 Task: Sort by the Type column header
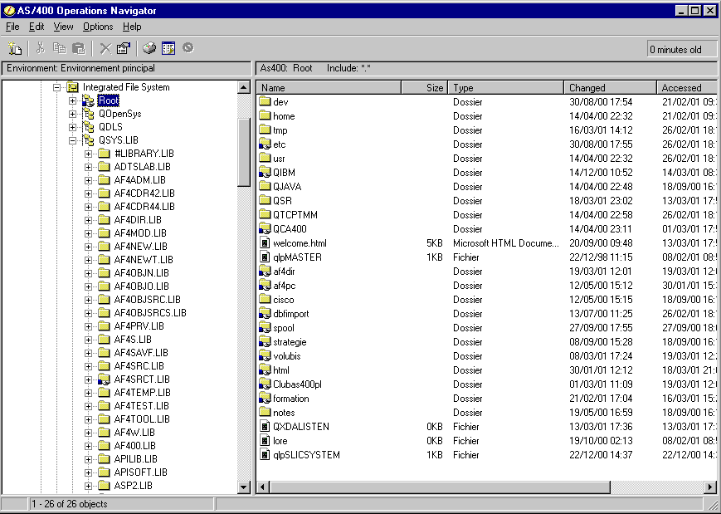click(505, 87)
